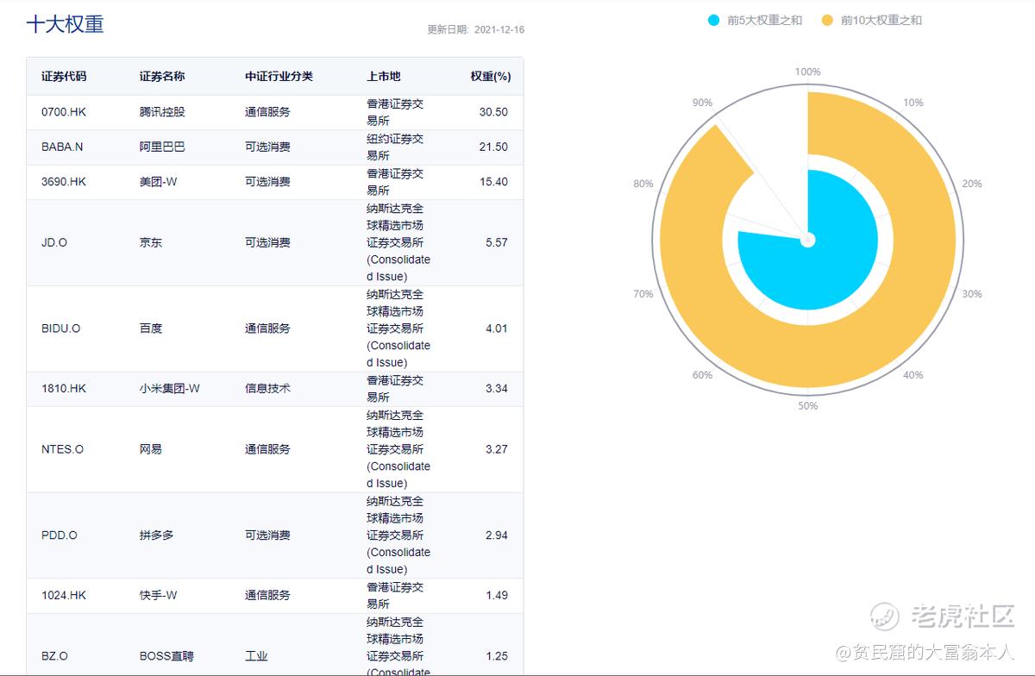Click the 京东 security name
Screen dimensions: 1035x676
(151, 242)
